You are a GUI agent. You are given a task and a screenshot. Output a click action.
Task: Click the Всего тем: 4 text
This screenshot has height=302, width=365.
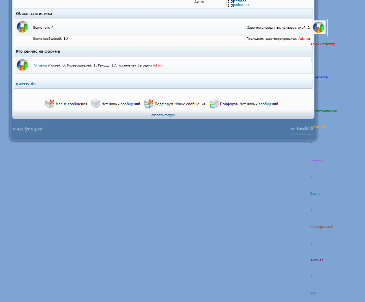(43, 27)
